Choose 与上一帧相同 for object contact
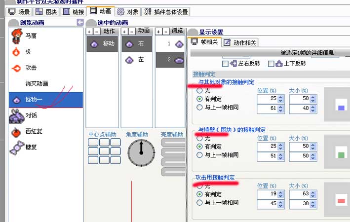This screenshot has width=350, height=222. [x=199, y=108]
